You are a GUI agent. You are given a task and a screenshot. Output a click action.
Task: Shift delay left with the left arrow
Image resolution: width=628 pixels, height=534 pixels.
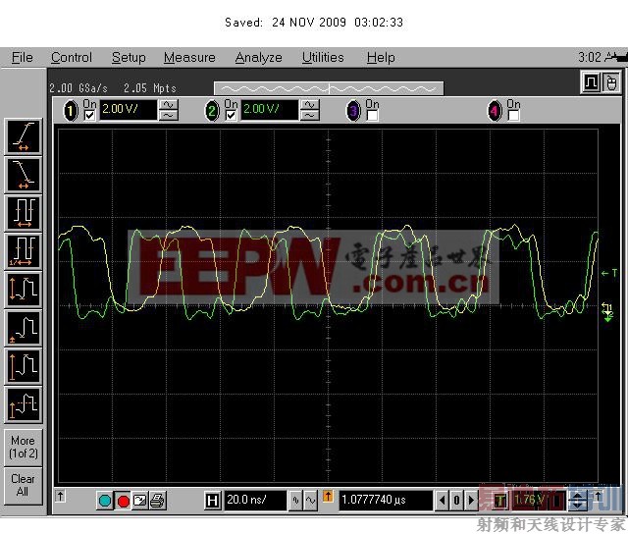pos(442,501)
